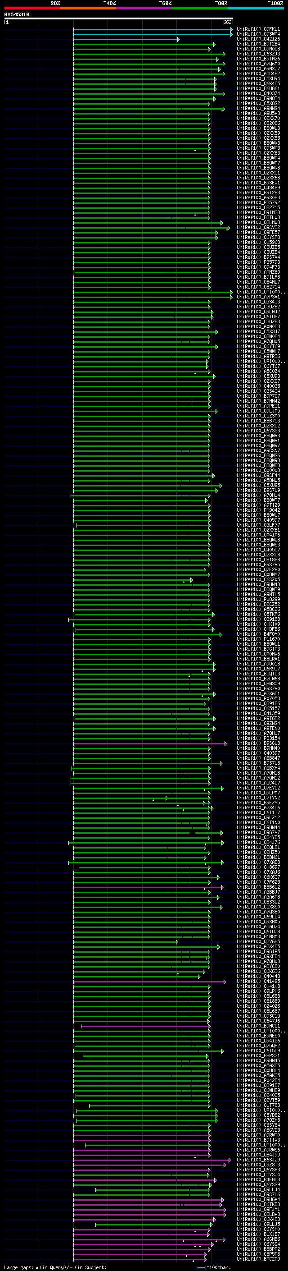
Task: Open hit UniRef100_Q42126
Action: coord(258,40)
